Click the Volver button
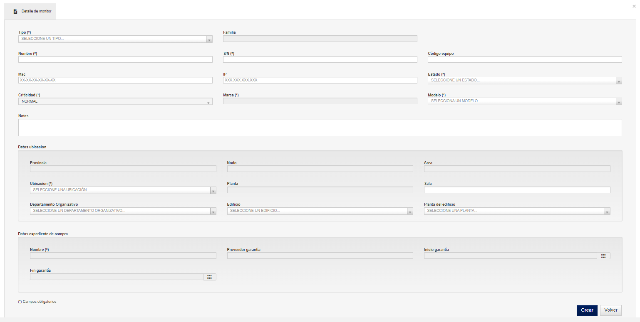The width and height of the screenshot is (640, 322). (x=611, y=310)
